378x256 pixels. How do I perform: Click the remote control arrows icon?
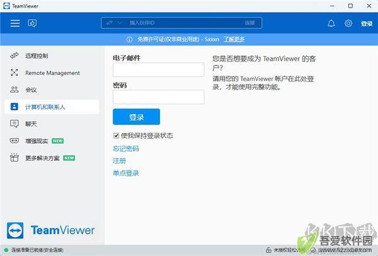[x=14, y=55]
